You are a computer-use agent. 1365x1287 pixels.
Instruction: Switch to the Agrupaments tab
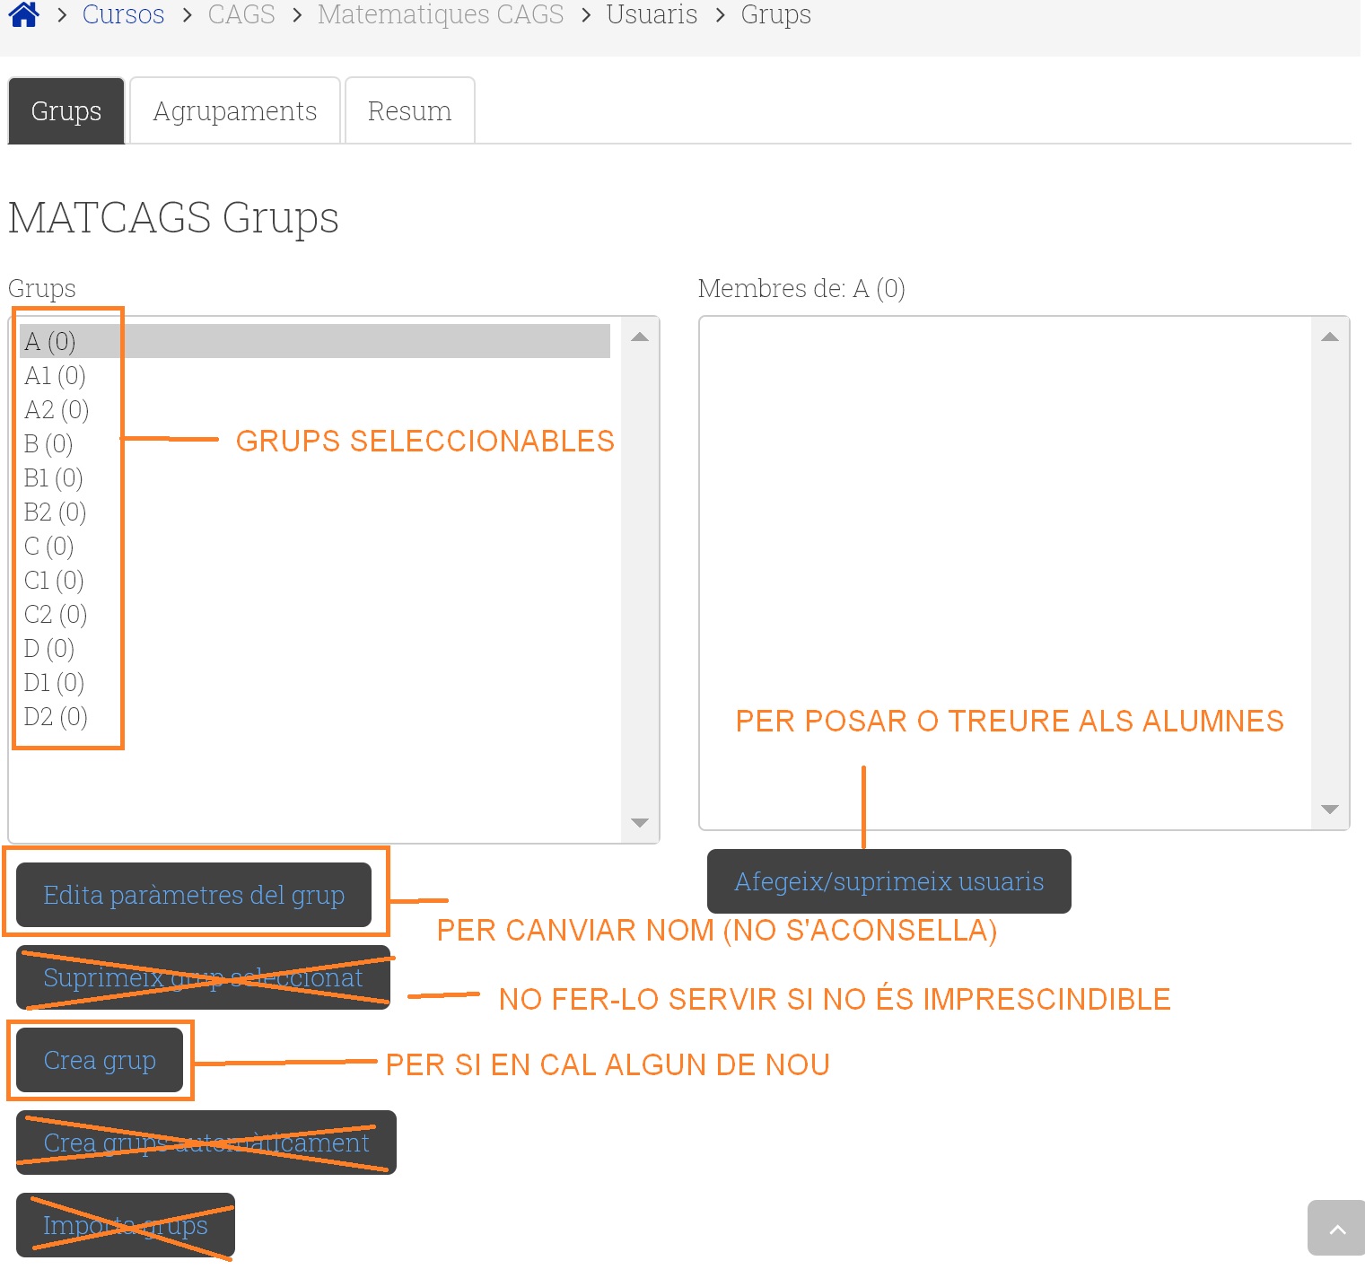(234, 111)
